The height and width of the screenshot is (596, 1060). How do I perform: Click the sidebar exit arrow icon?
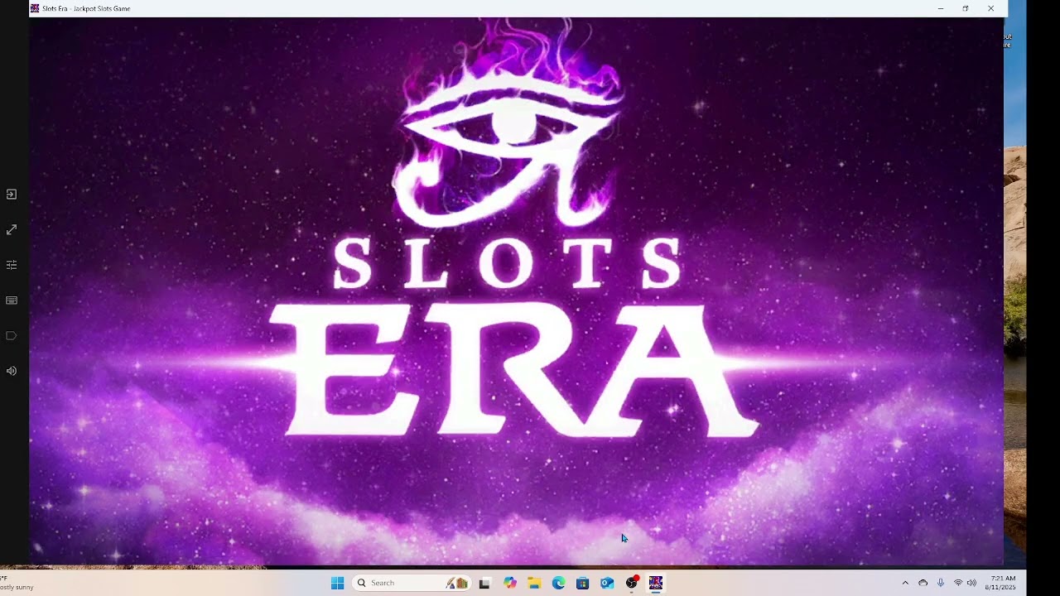12,195
